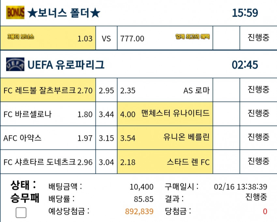Pick the draw odds 3.44
The image size is (277, 222).
click(x=106, y=114)
